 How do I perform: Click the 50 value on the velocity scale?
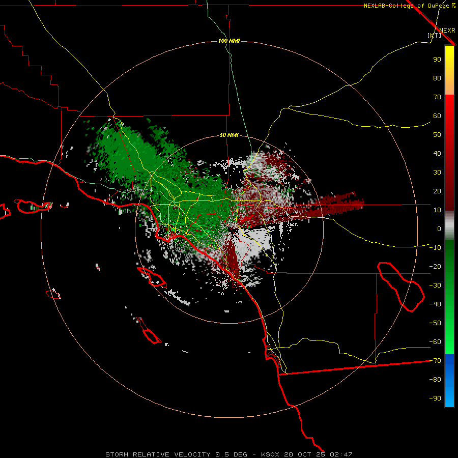tap(437, 135)
